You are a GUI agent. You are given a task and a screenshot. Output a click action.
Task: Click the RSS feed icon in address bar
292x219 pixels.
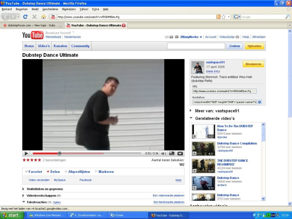point(218,17)
